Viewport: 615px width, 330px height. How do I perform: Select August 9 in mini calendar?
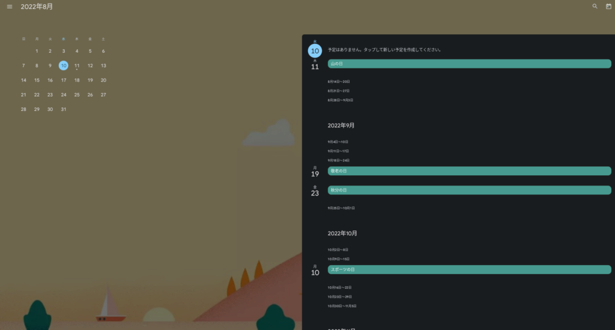[x=50, y=65]
